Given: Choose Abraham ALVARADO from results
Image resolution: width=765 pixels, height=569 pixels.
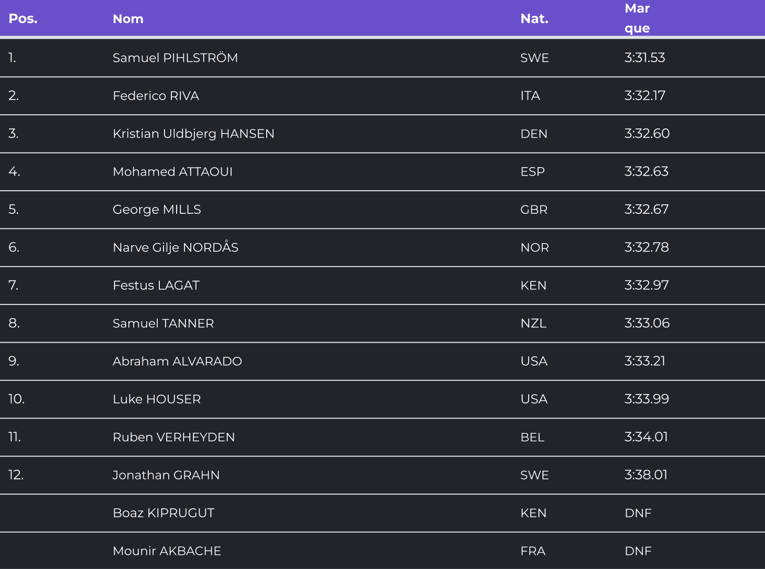Looking at the screenshot, I should click(x=177, y=362).
